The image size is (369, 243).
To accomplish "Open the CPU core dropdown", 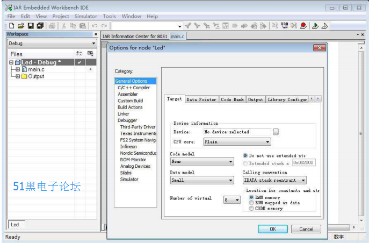I will 237,142.
